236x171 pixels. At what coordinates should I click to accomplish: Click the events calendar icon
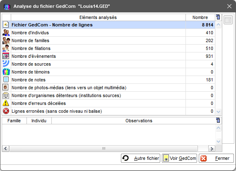click(6, 56)
